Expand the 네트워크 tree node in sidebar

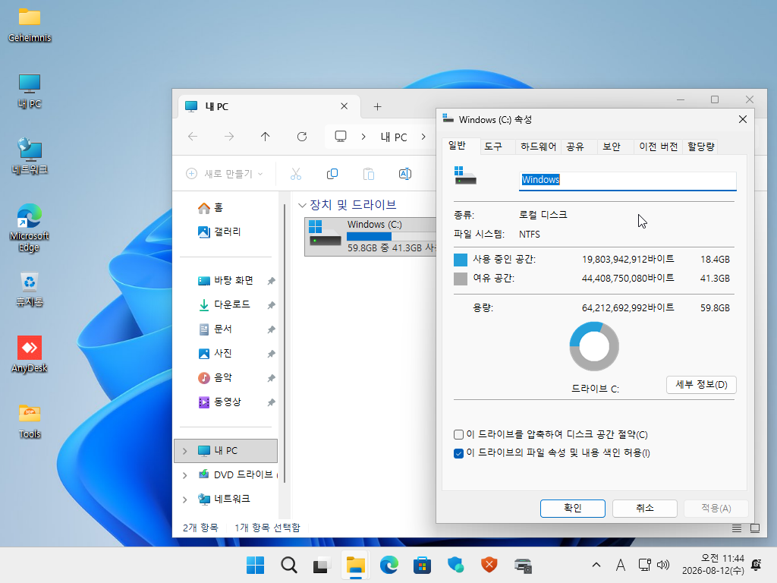click(185, 499)
